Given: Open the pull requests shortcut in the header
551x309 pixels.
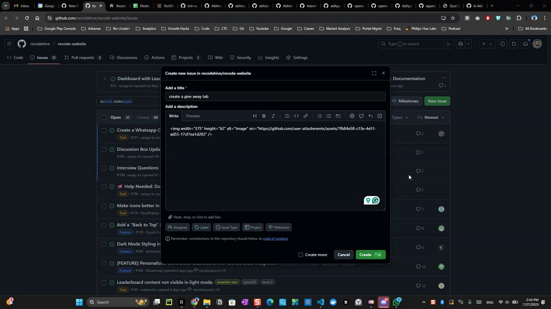Looking at the screenshot, I should click(514, 44).
